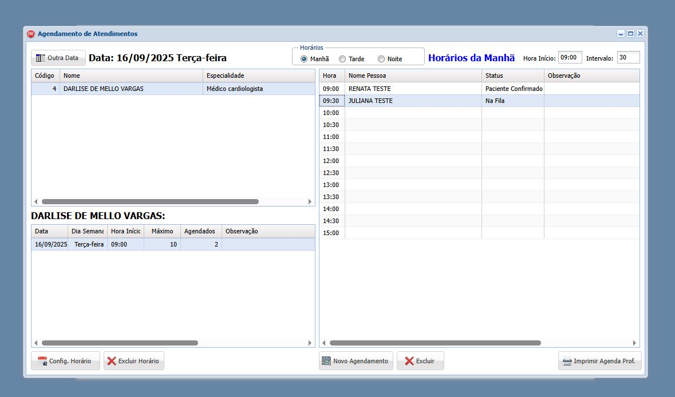Image resolution: width=675 pixels, height=397 pixels.
Task: Click the red X on Excluir Horário
Action: coord(111,361)
